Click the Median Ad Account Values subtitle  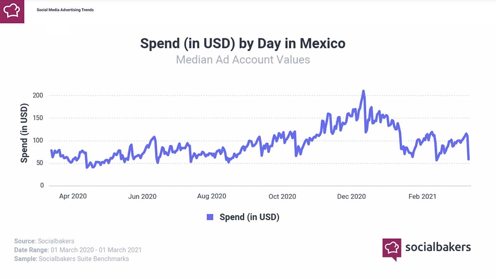click(243, 60)
